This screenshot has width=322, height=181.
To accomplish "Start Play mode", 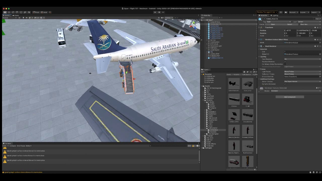I will (155, 12).
